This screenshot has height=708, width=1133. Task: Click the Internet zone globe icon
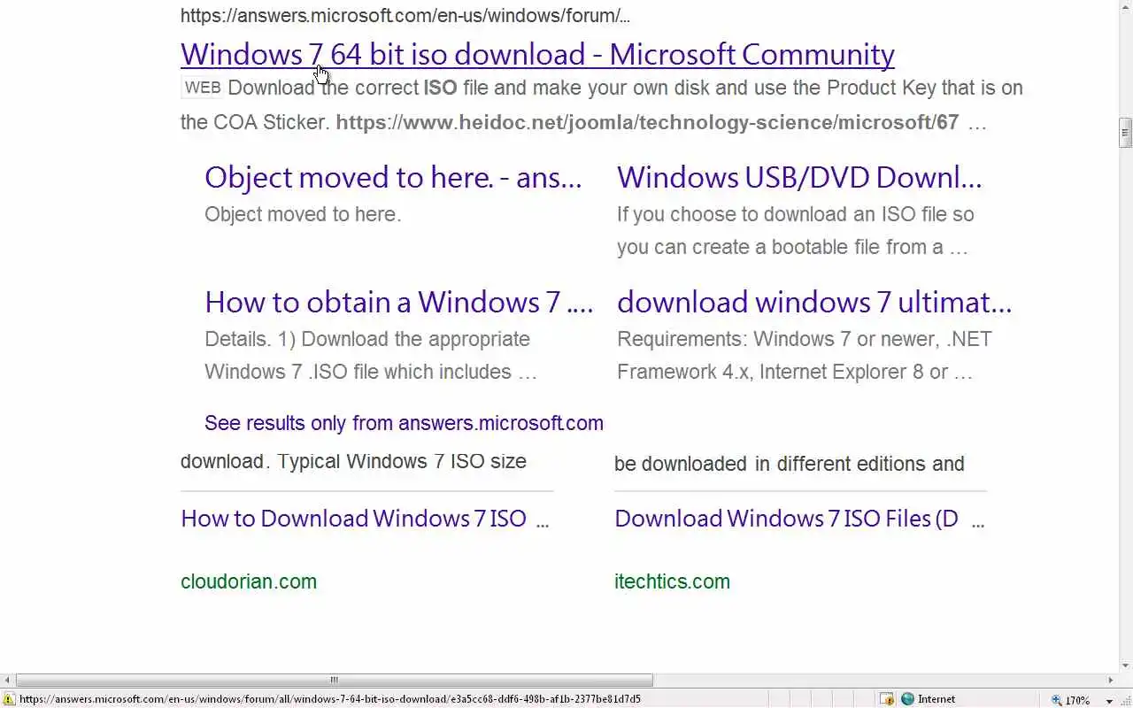click(907, 699)
